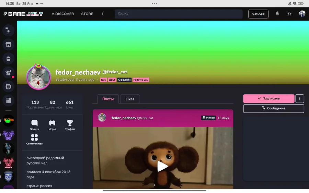
Task: Focus the Поиск search field
Action: [x=179, y=14]
